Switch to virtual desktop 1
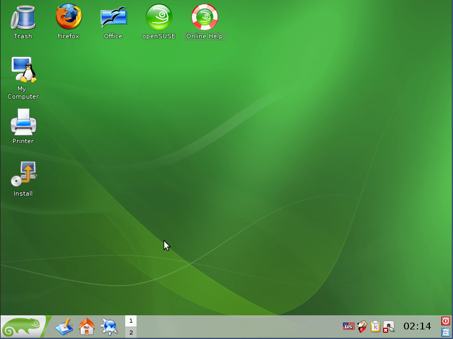Screen dimensions: 453x339 (x=130, y=321)
